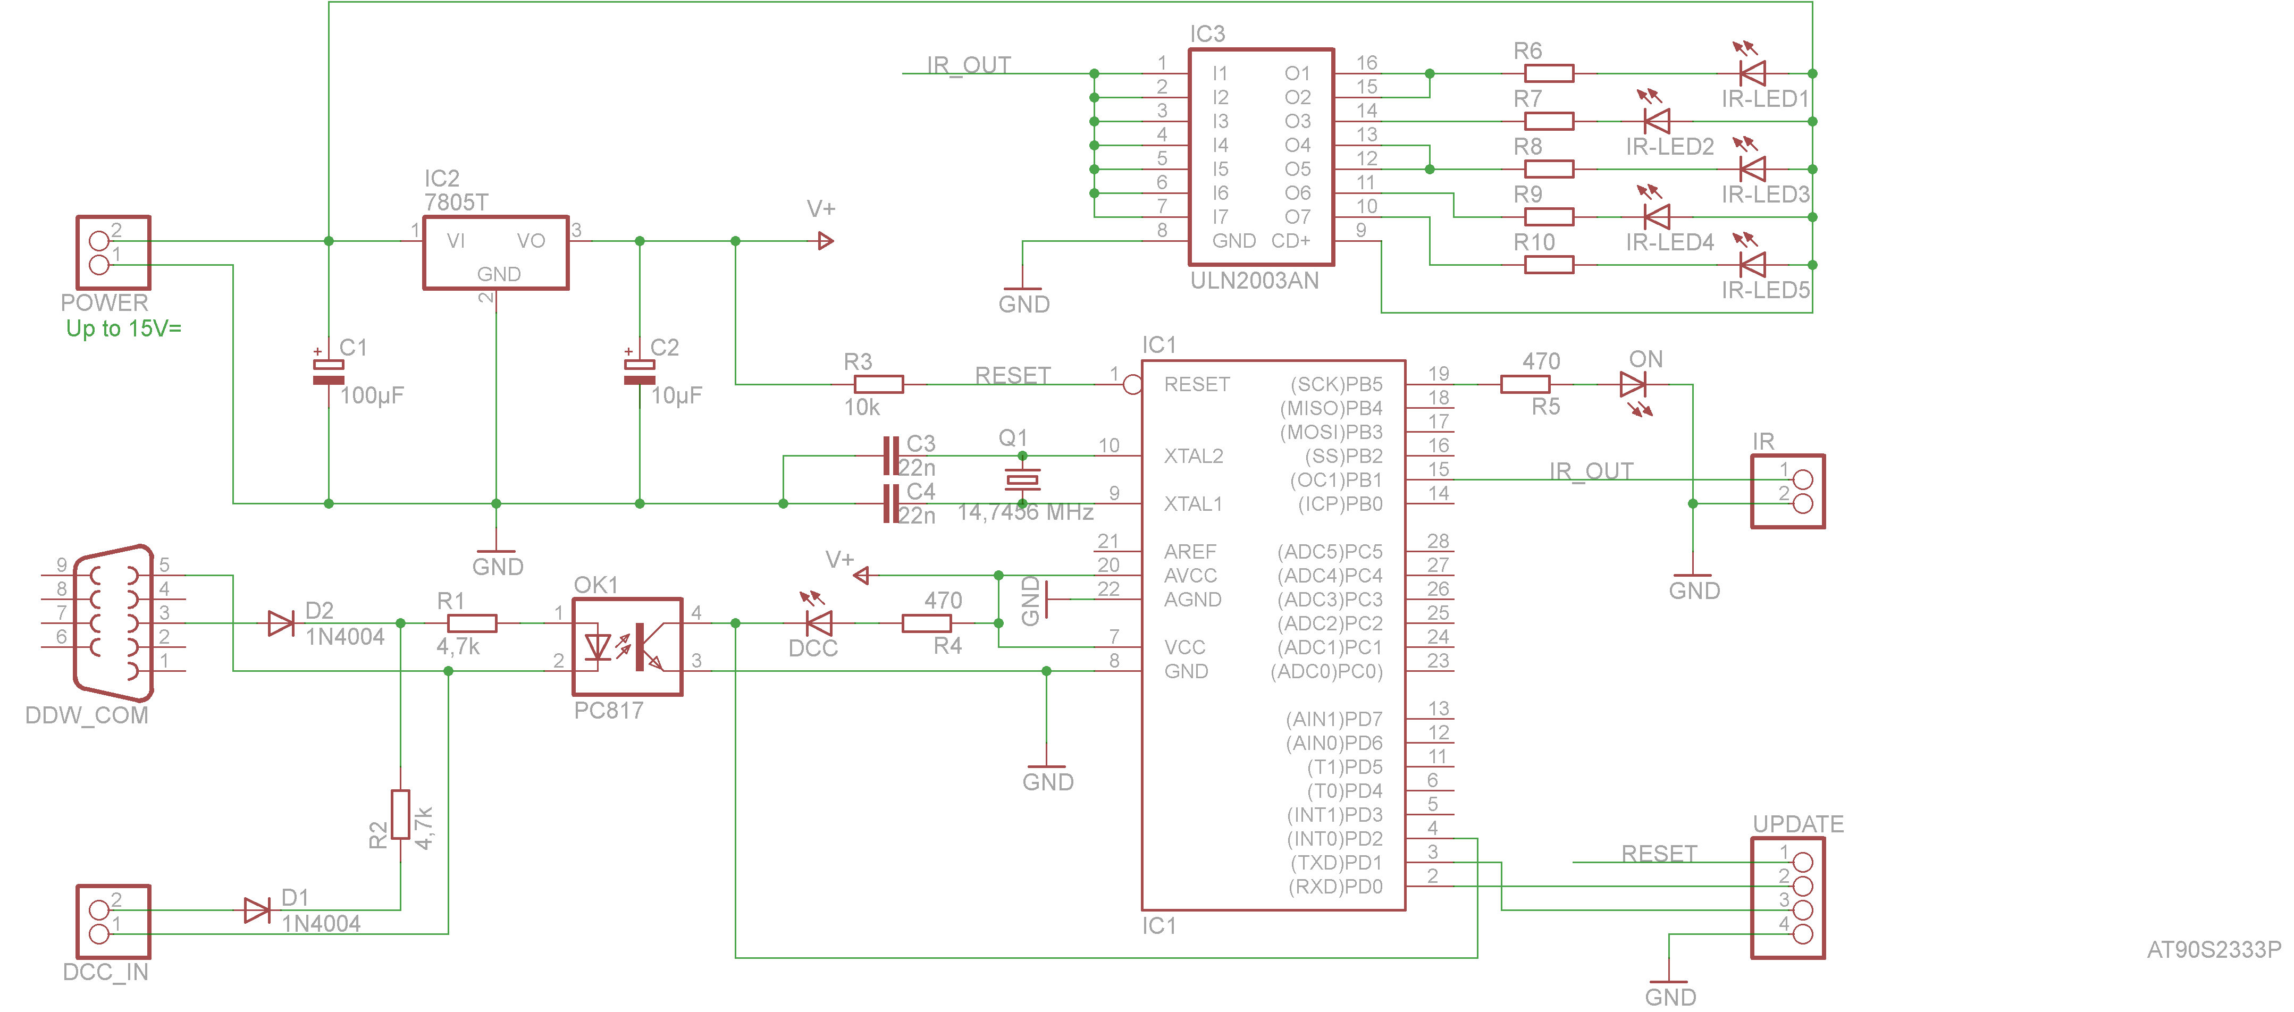Screen dimensions: 2294x1012
Task: Click the R2 vertical 4,7k resistor
Action: [x=401, y=814]
